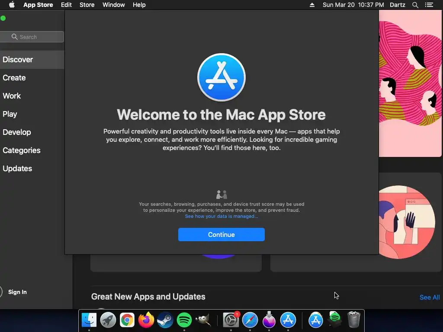This screenshot has height=332, width=443.
Task: Open the Help menu
Action: [x=139, y=5]
